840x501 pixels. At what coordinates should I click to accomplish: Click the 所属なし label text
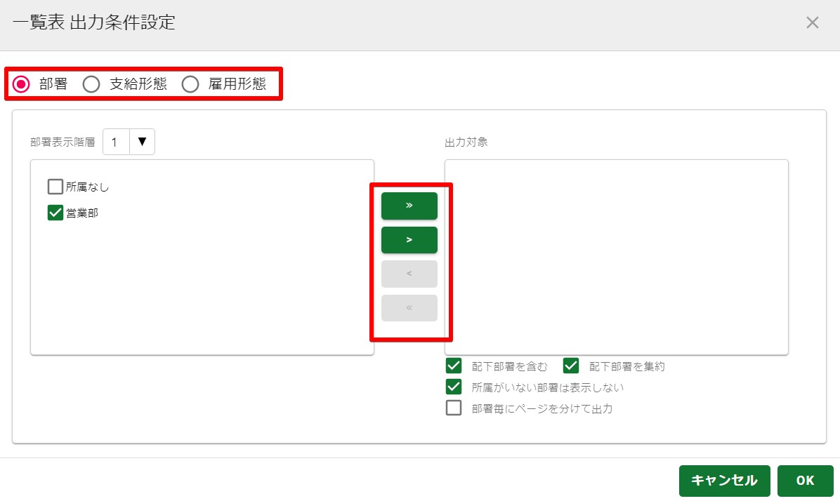coord(87,187)
